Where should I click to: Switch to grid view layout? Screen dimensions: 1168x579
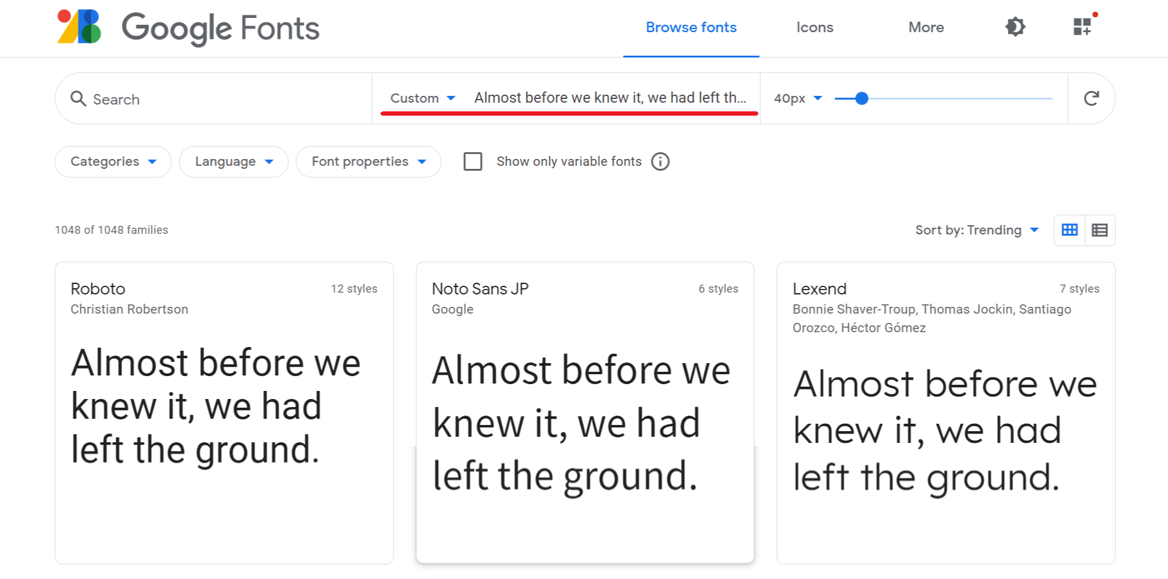[1069, 229]
